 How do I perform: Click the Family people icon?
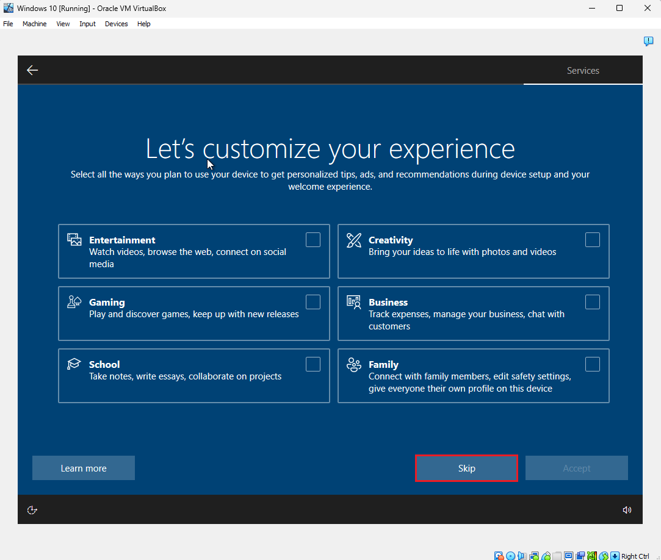point(353,364)
